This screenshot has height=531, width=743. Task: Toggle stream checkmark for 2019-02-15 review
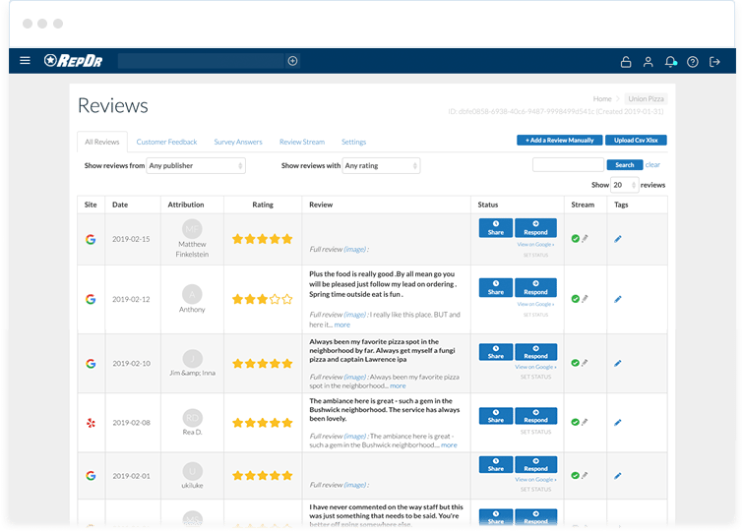point(576,239)
